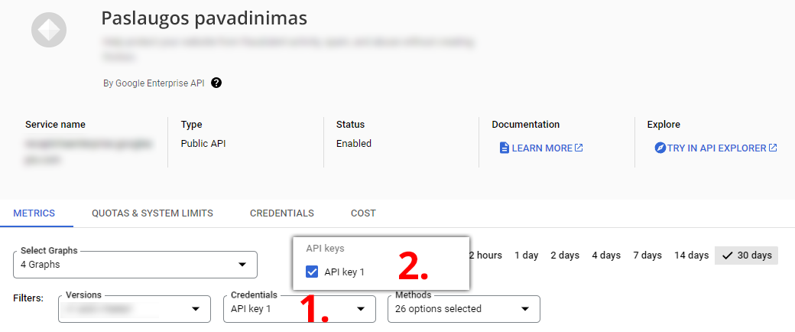Screen dimensions: 795x332
Task: Open the Credentials tab
Action: (282, 213)
